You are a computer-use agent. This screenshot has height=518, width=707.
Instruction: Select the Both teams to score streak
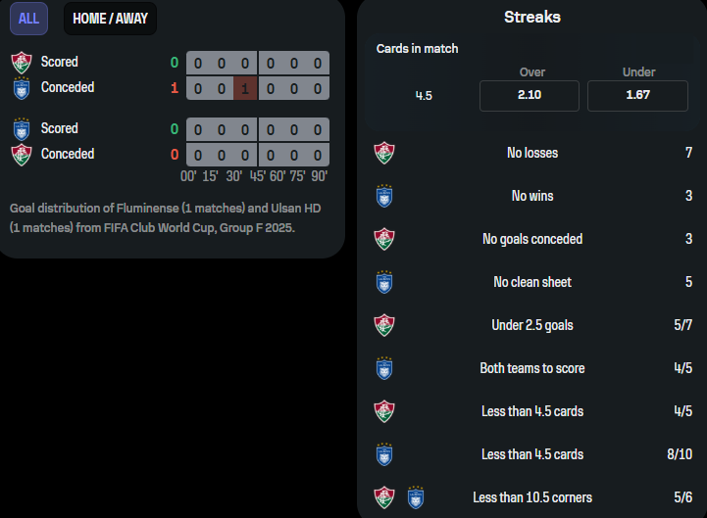(532, 368)
